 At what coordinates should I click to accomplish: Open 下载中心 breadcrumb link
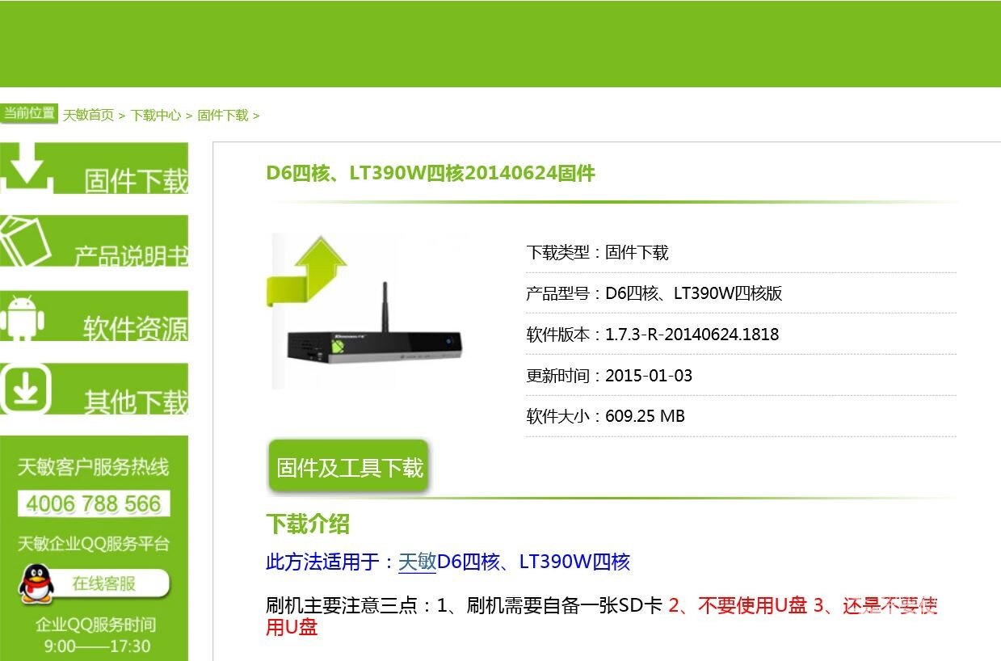pos(156,116)
